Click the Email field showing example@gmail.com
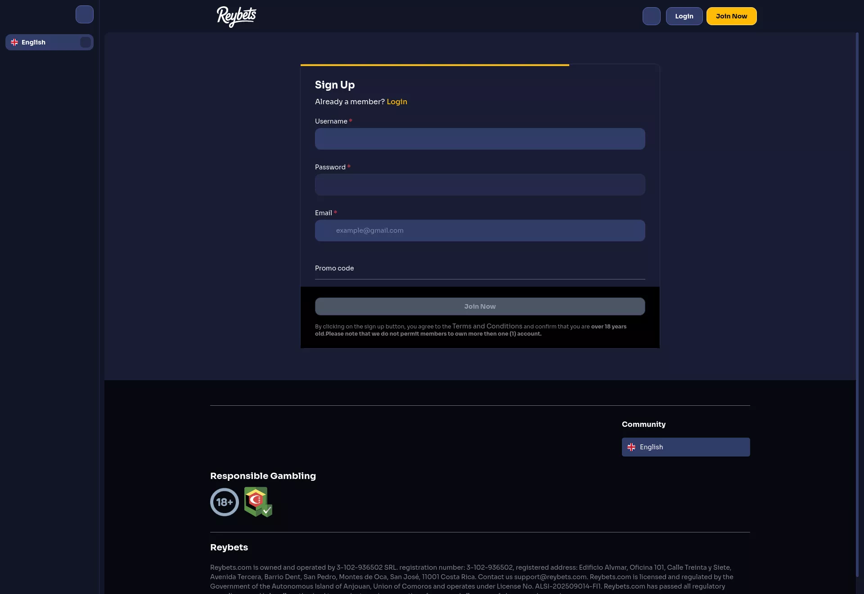Viewport: 864px width, 594px height. point(480,230)
